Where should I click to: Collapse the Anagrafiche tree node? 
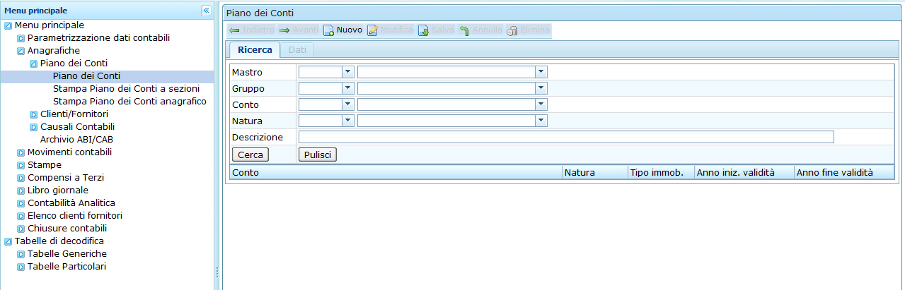[21, 51]
